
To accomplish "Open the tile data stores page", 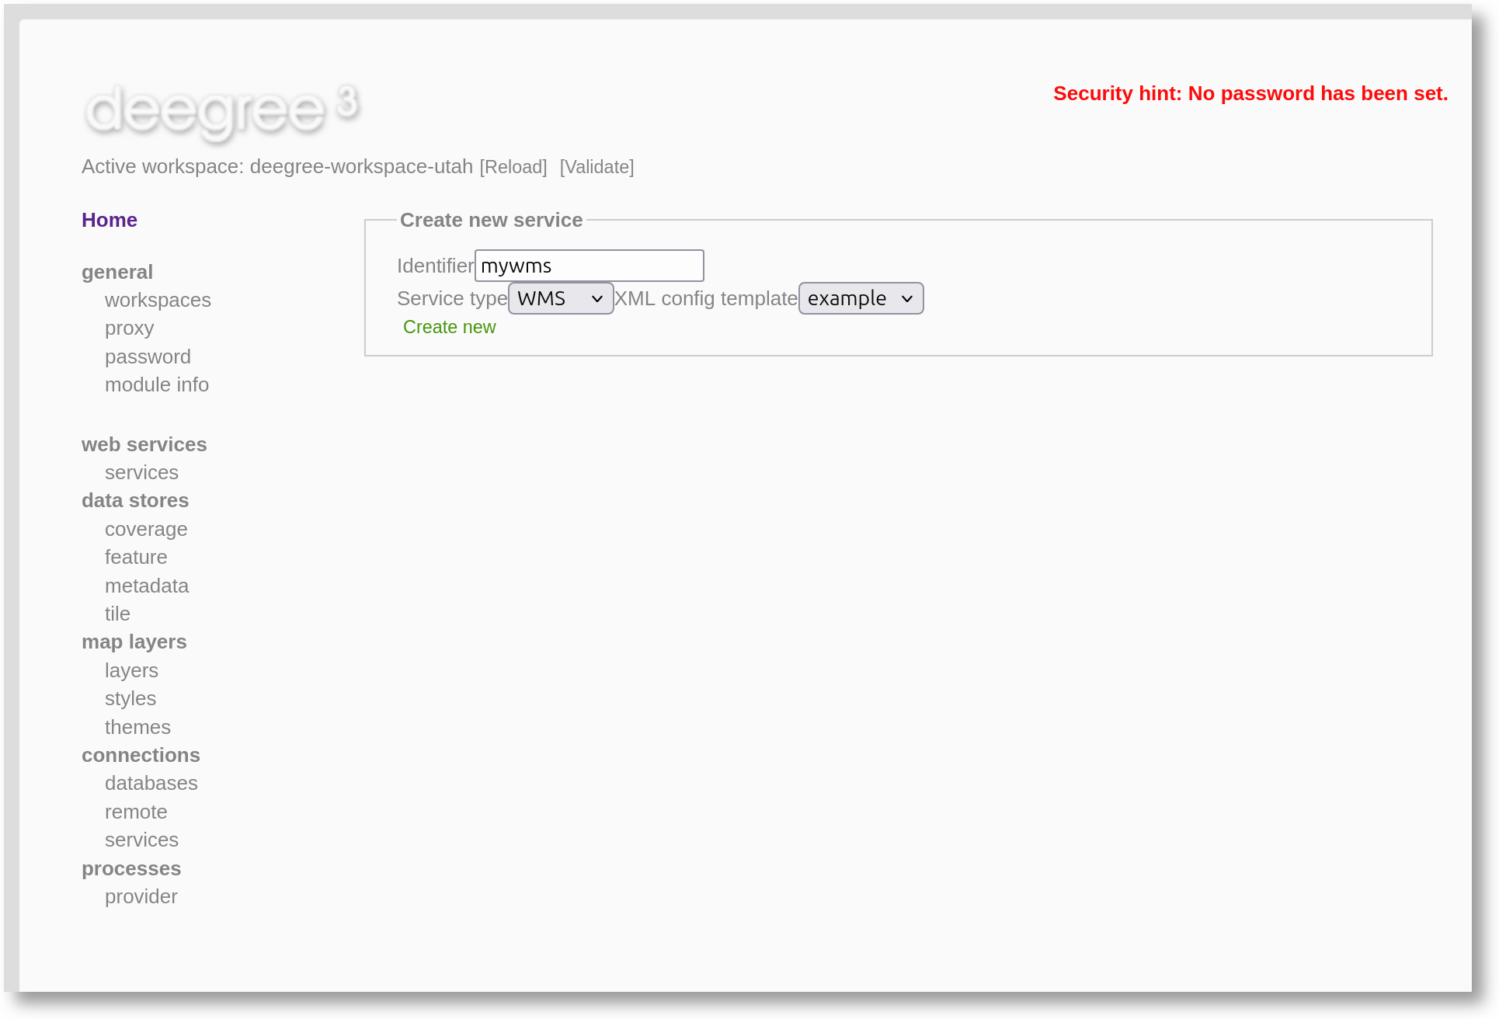I will (x=117, y=614).
